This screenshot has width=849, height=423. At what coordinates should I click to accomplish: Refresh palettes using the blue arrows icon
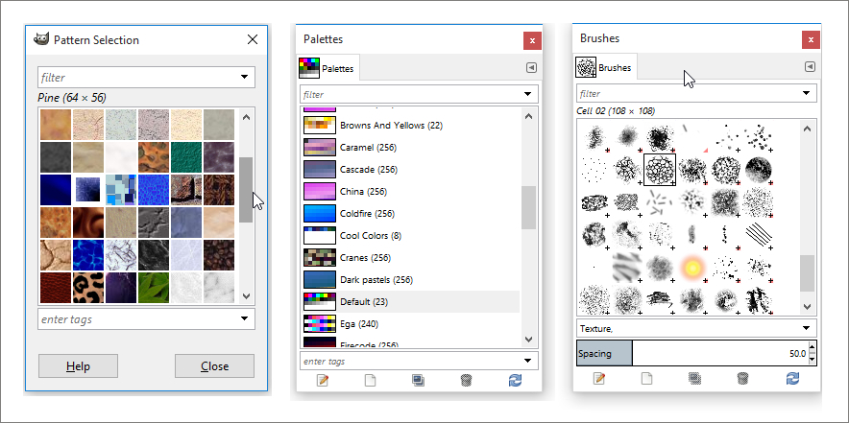(516, 380)
